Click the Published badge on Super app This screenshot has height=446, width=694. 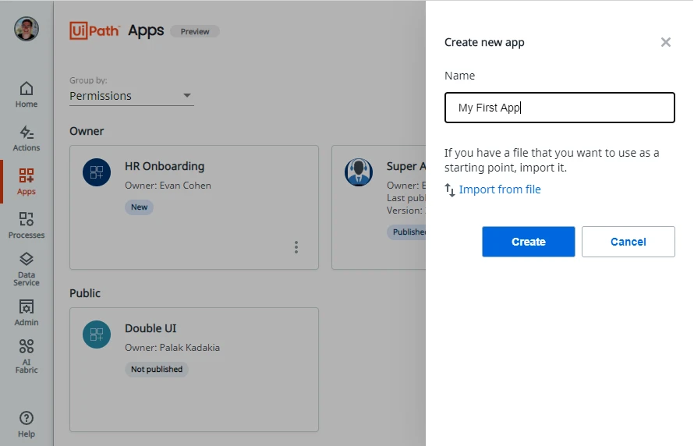click(406, 232)
